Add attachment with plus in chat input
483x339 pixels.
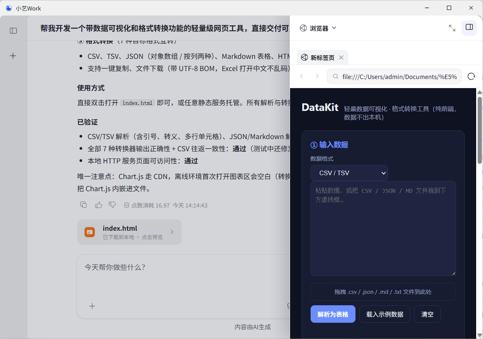coord(92,306)
